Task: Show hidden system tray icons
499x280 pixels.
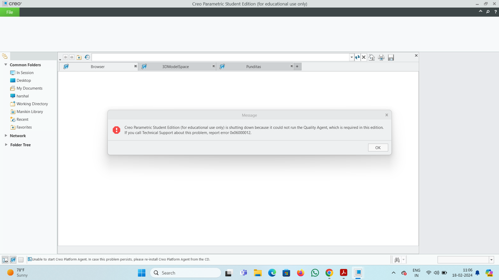Action: point(393,273)
